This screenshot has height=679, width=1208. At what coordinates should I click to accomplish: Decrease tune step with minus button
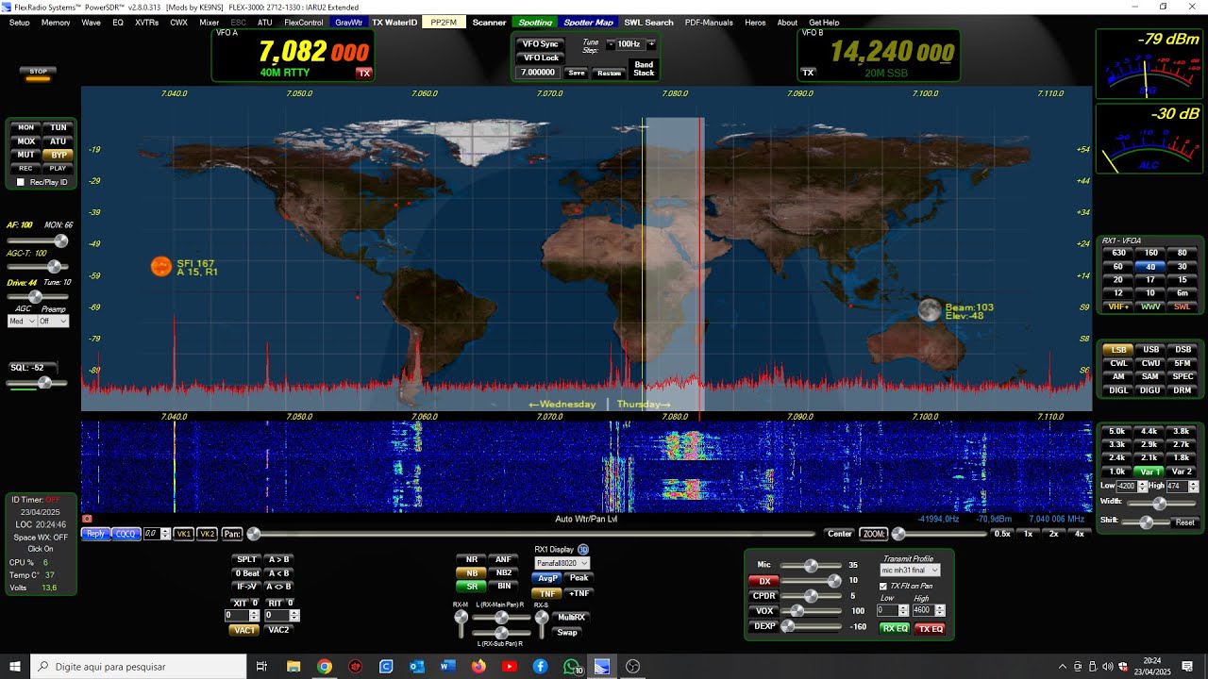(611, 44)
